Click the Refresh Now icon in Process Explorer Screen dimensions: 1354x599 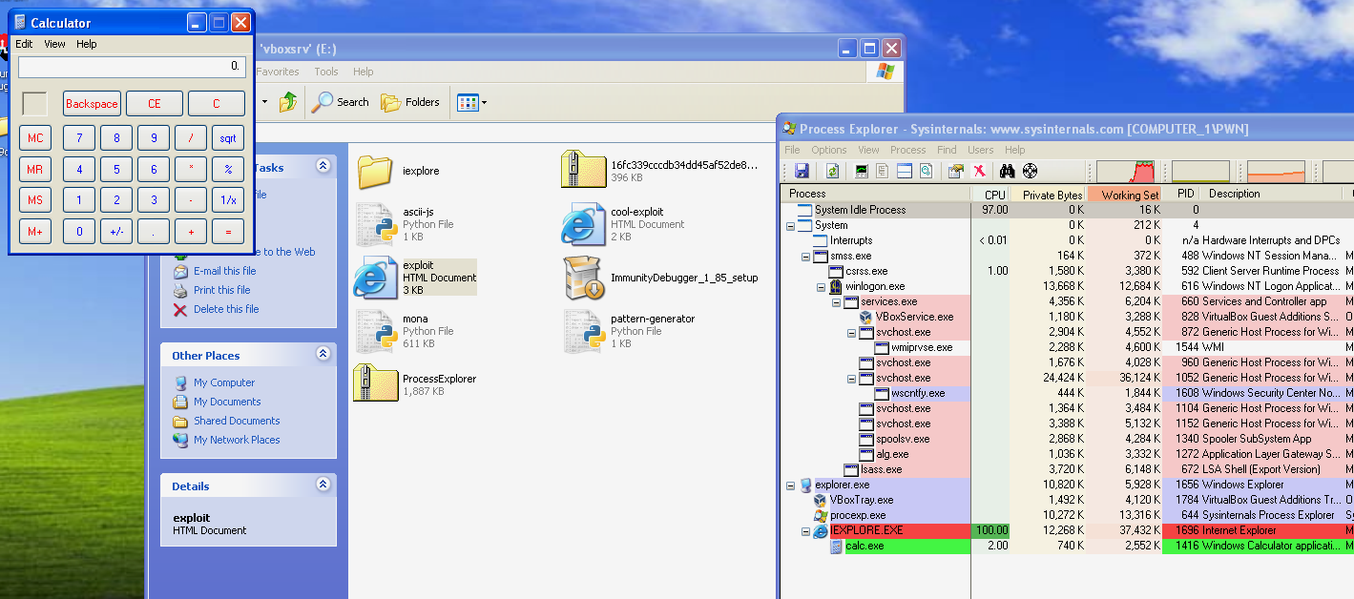tap(833, 171)
